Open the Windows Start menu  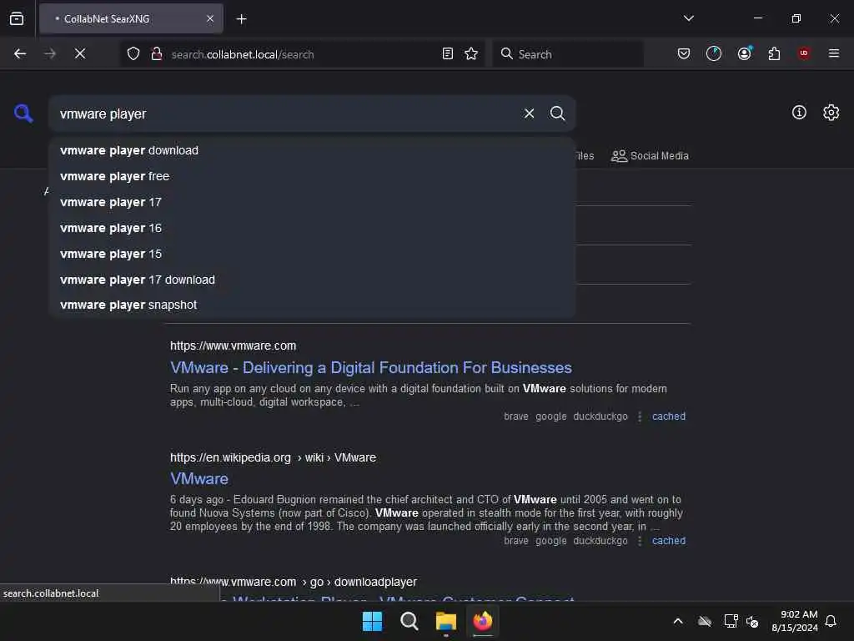coord(373,621)
